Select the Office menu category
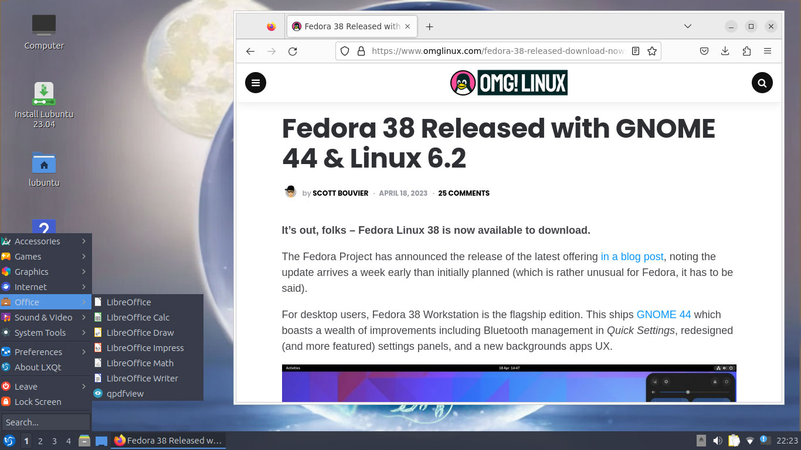Screen dimensions: 801x450 pyautogui.click(x=46, y=302)
